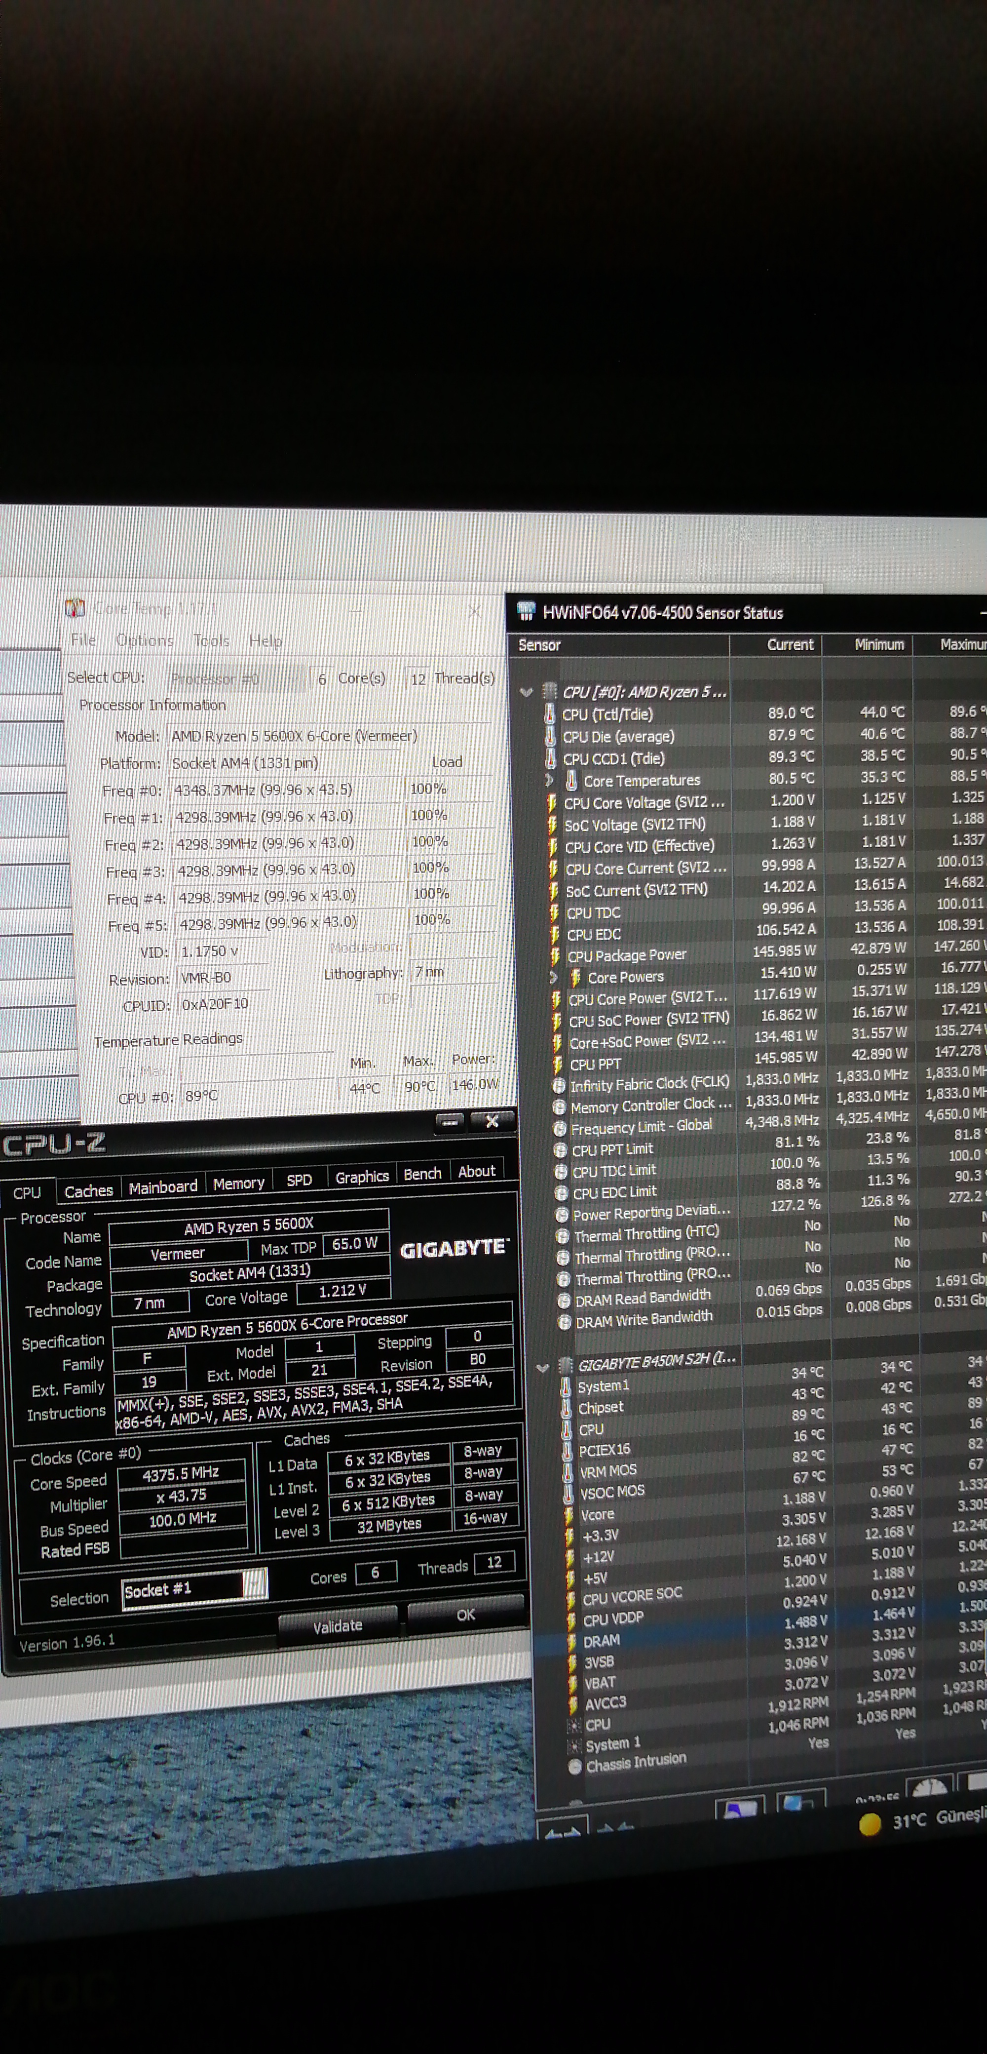Click the lightning icon beside CPU TDC

(x=554, y=912)
